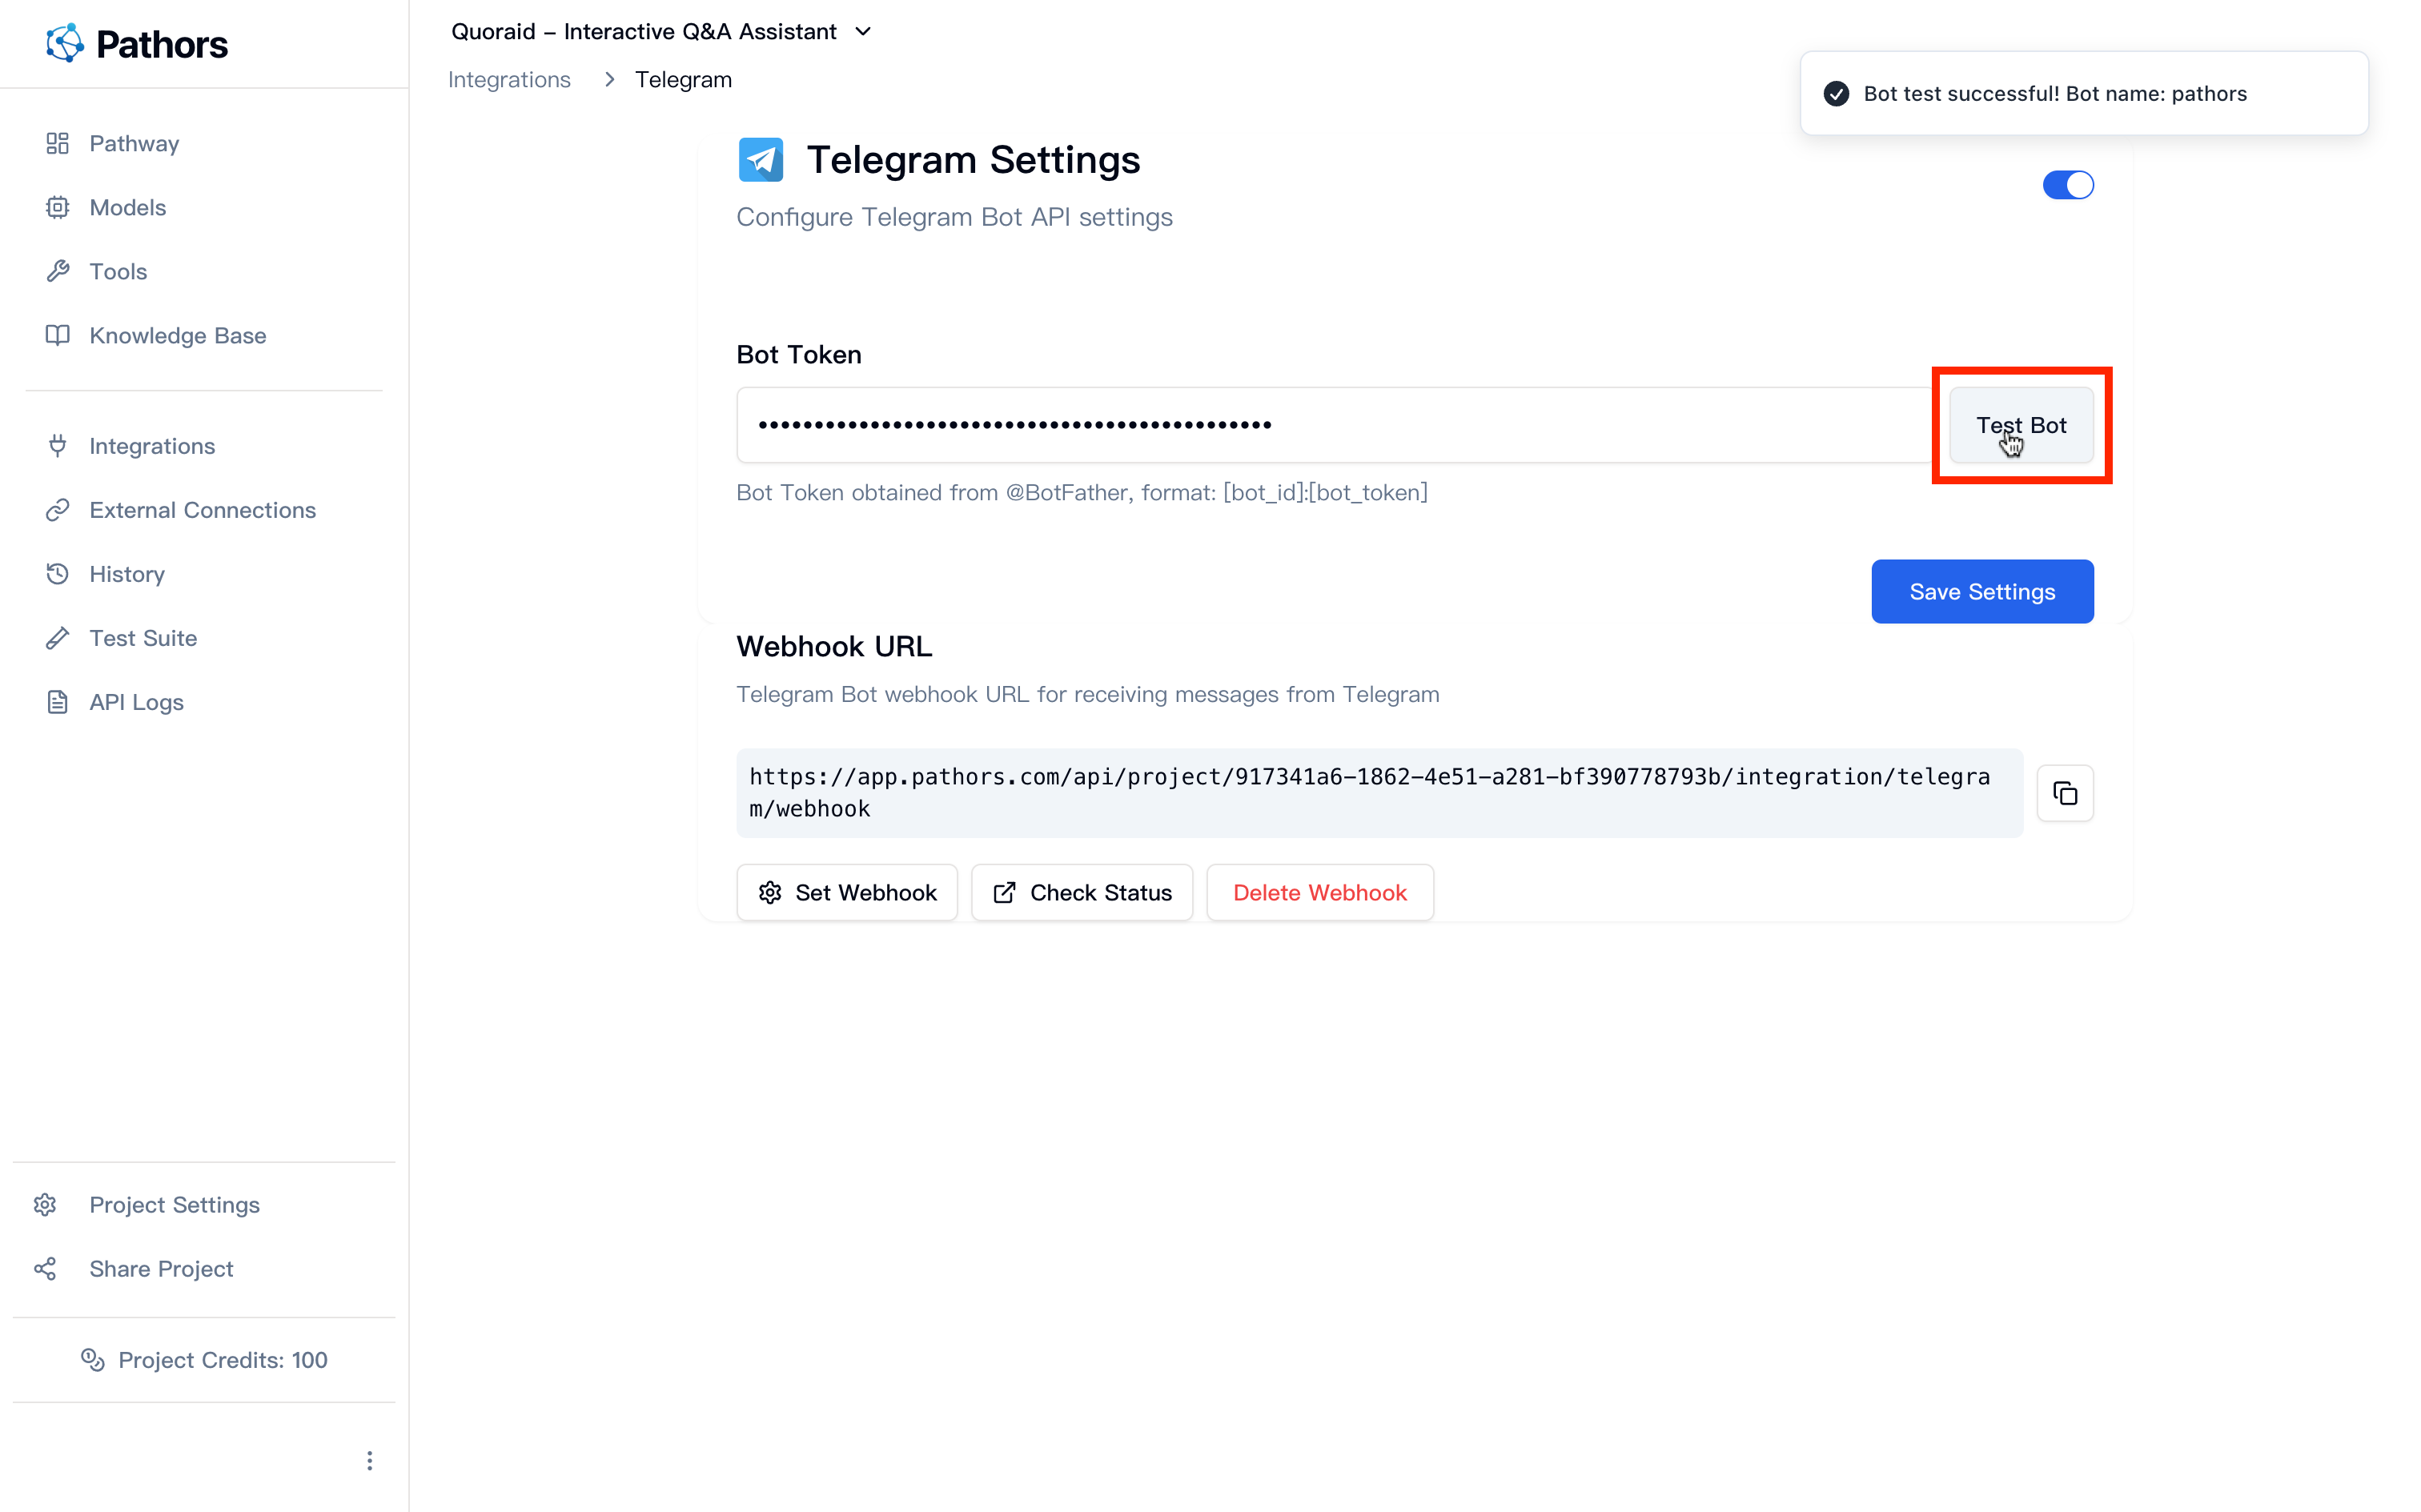Disable the Telegram integration toggle
2421x1512 pixels.
(x=2068, y=184)
